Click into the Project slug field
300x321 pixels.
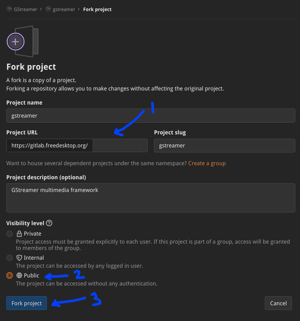[x=224, y=145]
